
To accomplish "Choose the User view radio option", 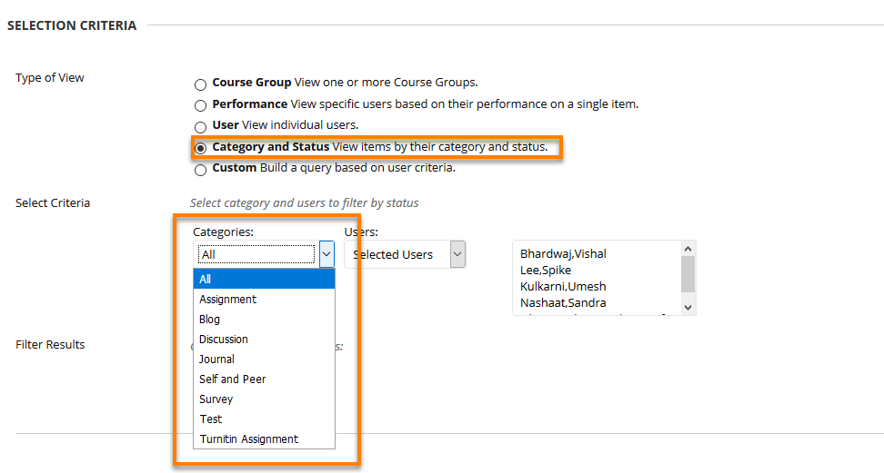I will click(200, 127).
